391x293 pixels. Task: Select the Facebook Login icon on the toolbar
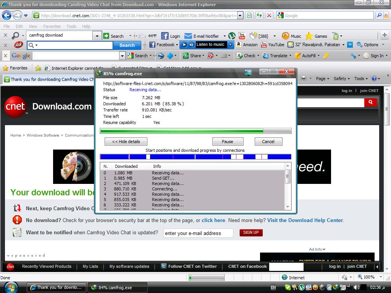pos(165,35)
